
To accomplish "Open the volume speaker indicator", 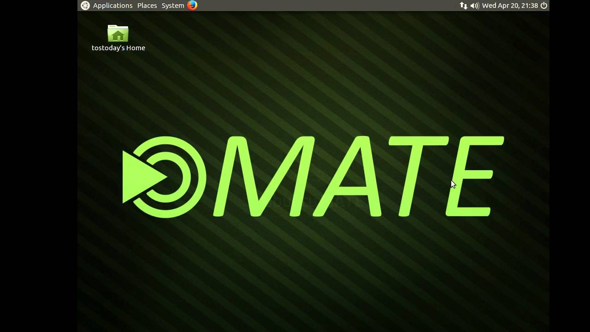I will (x=474, y=6).
